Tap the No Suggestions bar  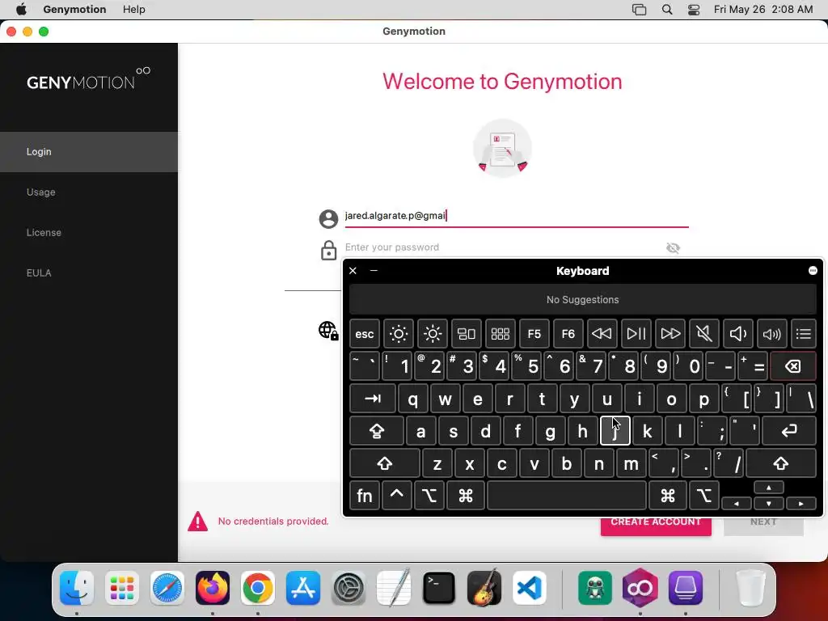coord(582,299)
